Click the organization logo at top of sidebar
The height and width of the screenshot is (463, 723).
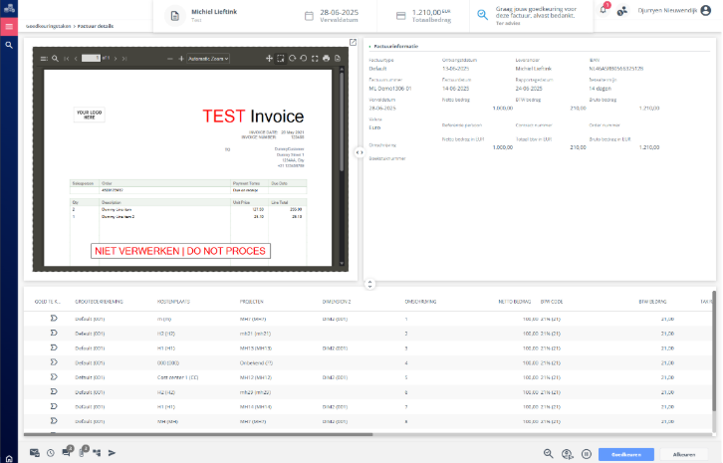[x=9, y=7]
